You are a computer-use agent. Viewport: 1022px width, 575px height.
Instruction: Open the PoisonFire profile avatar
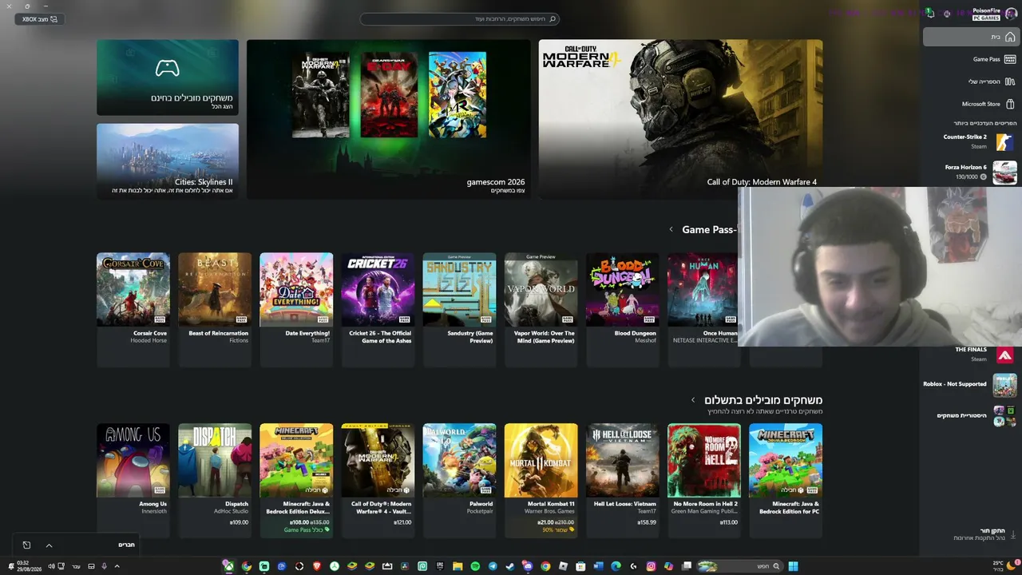pos(1011,14)
